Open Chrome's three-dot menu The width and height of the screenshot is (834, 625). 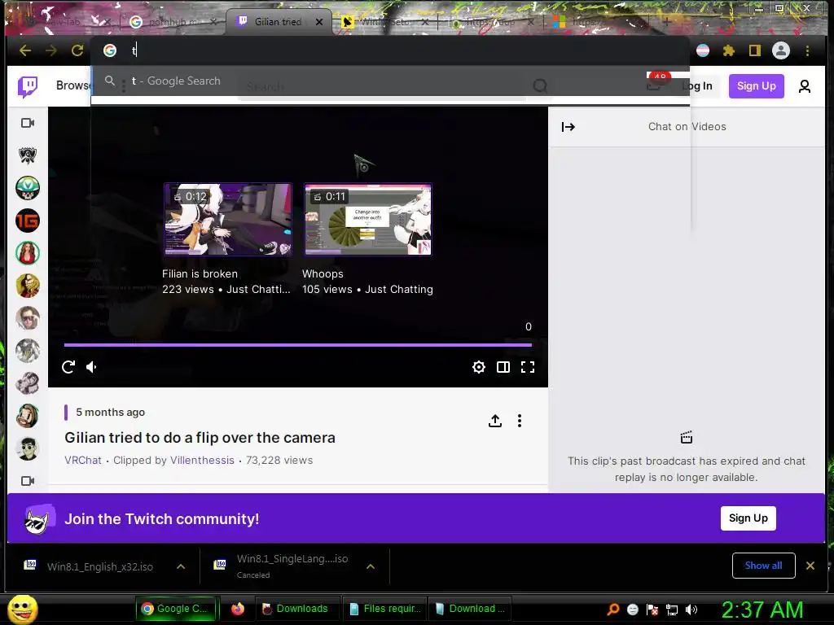point(807,50)
